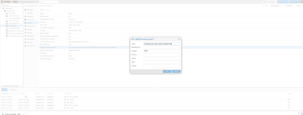303x115 pixels.
Task: Confirm the SMBIOS dialog with OK
Action: coord(167,71)
